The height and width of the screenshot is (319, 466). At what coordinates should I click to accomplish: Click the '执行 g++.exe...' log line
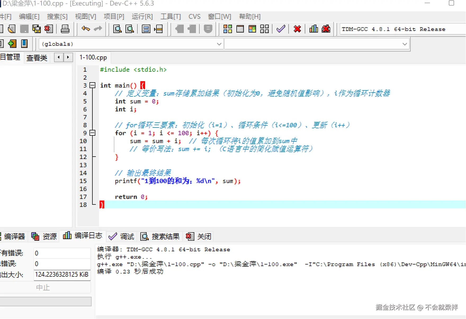tap(124, 257)
